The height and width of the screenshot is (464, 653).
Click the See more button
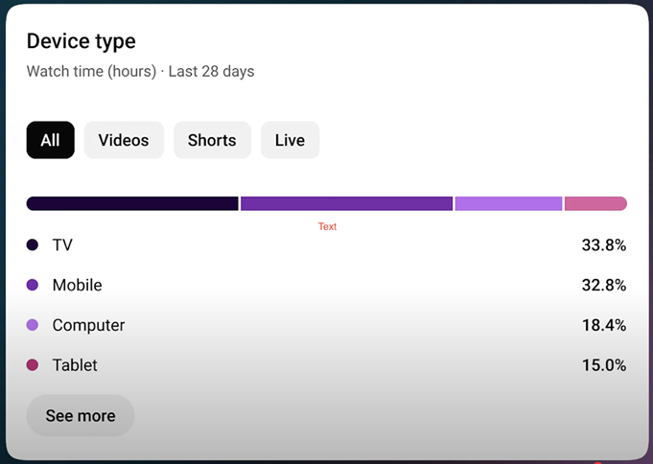81,416
